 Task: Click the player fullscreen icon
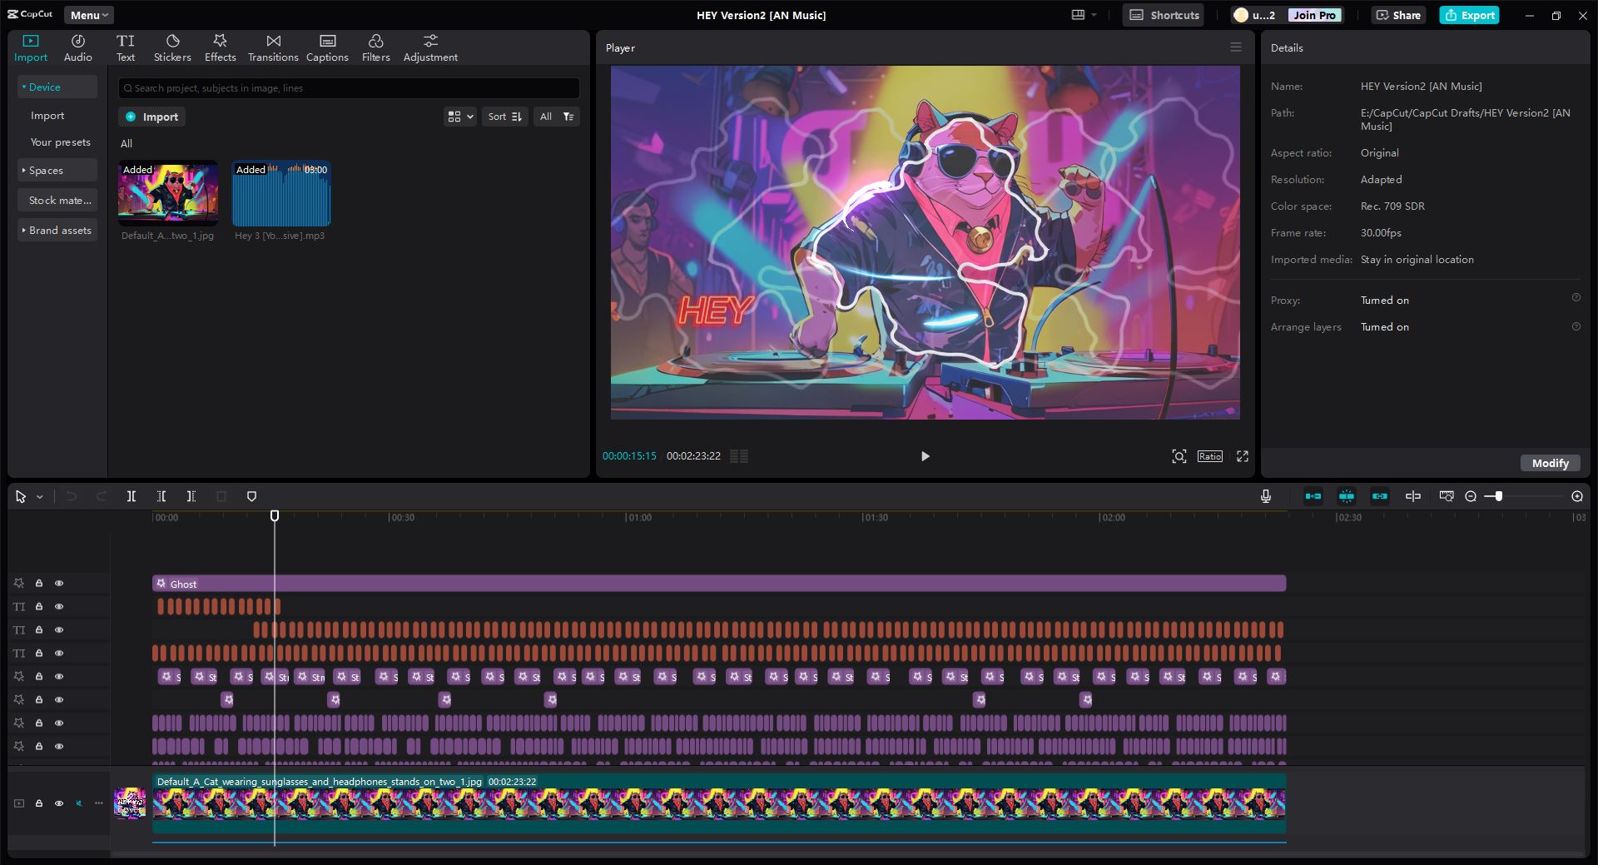[x=1242, y=456]
